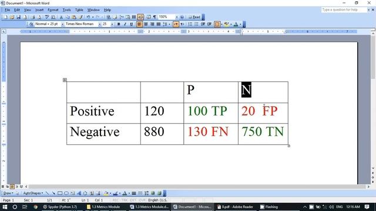This screenshot has width=376, height=211.
Task: Align text right
Action: point(152,24)
